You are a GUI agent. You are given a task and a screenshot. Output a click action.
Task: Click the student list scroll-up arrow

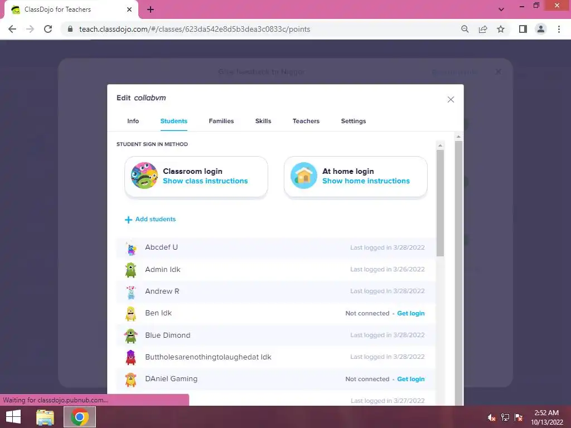(x=441, y=145)
